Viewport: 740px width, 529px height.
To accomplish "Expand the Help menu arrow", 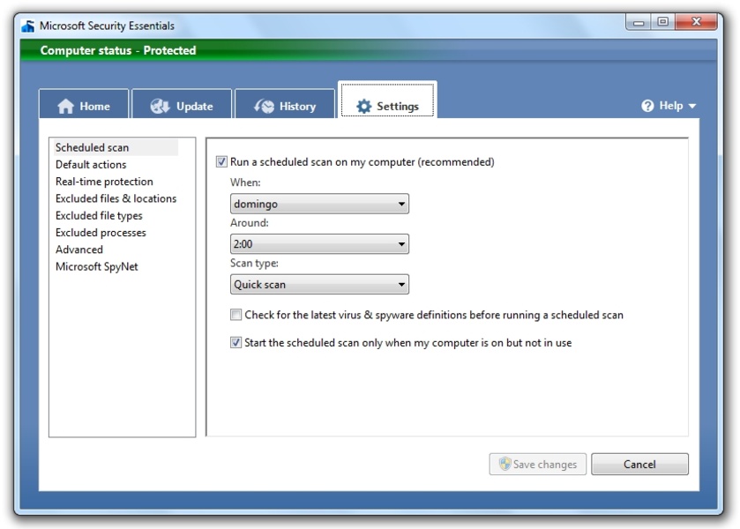I will (x=691, y=106).
